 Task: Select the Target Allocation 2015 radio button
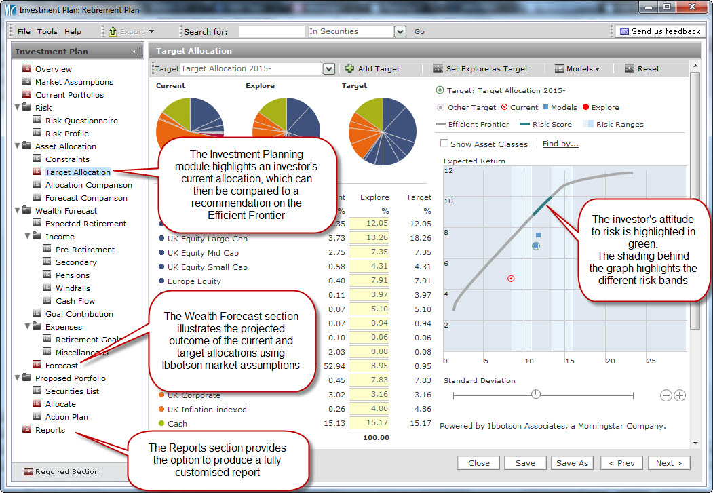click(440, 90)
